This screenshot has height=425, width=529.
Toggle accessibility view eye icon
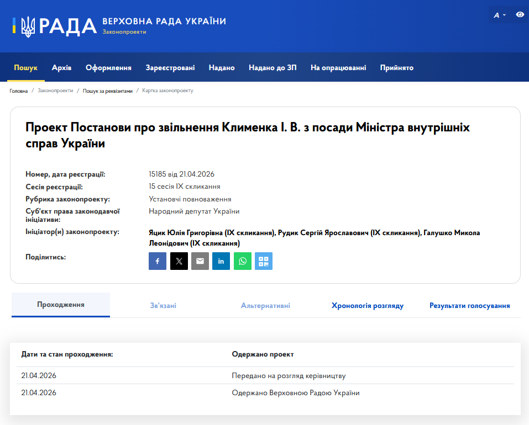pos(520,14)
